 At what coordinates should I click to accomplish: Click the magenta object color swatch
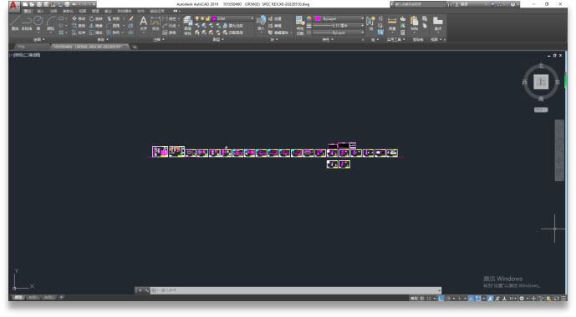click(x=318, y=18)
